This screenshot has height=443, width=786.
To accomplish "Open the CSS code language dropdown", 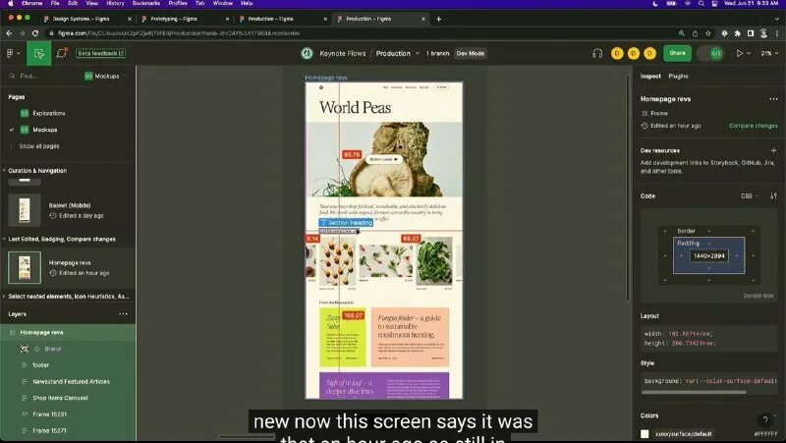I will point(750,195).
